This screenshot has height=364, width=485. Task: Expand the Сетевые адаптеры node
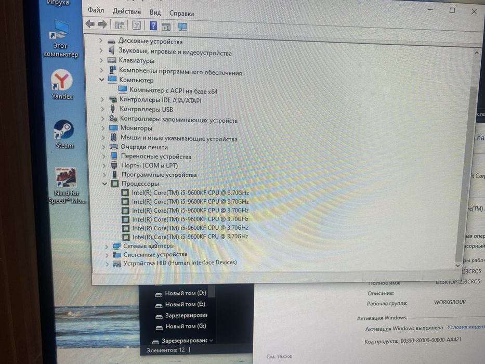pyautogui.click(x=107, y=246)
